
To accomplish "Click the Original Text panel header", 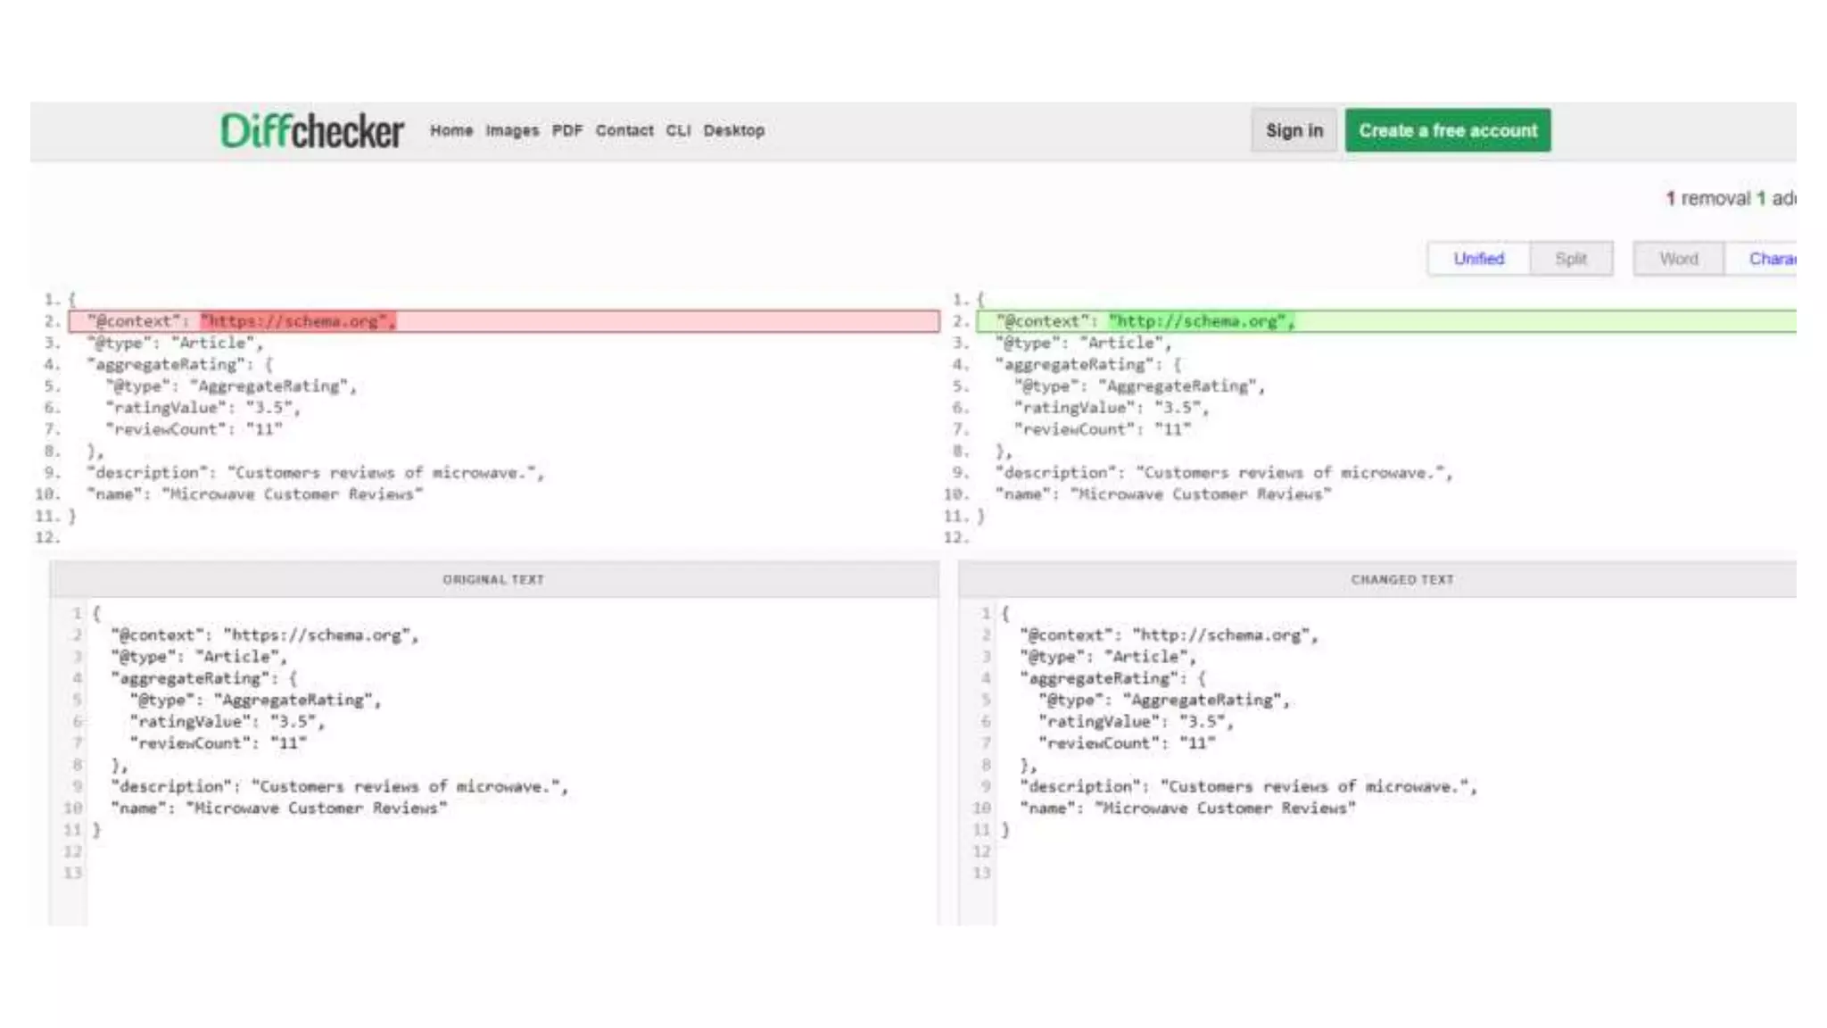I will pyautogui.click(x=493, y=579).
